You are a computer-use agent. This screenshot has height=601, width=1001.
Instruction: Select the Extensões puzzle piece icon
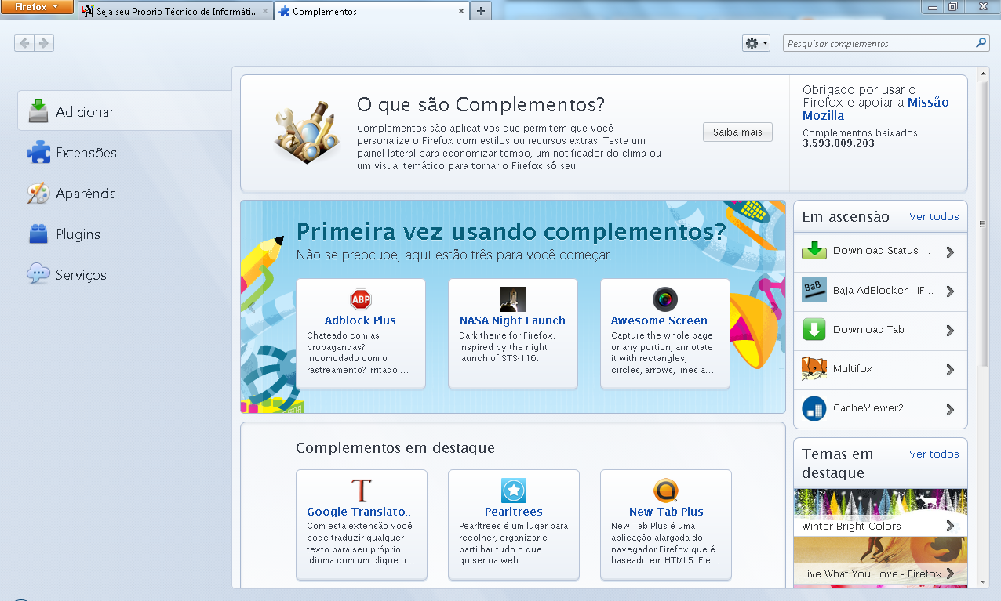click(38, 152)
